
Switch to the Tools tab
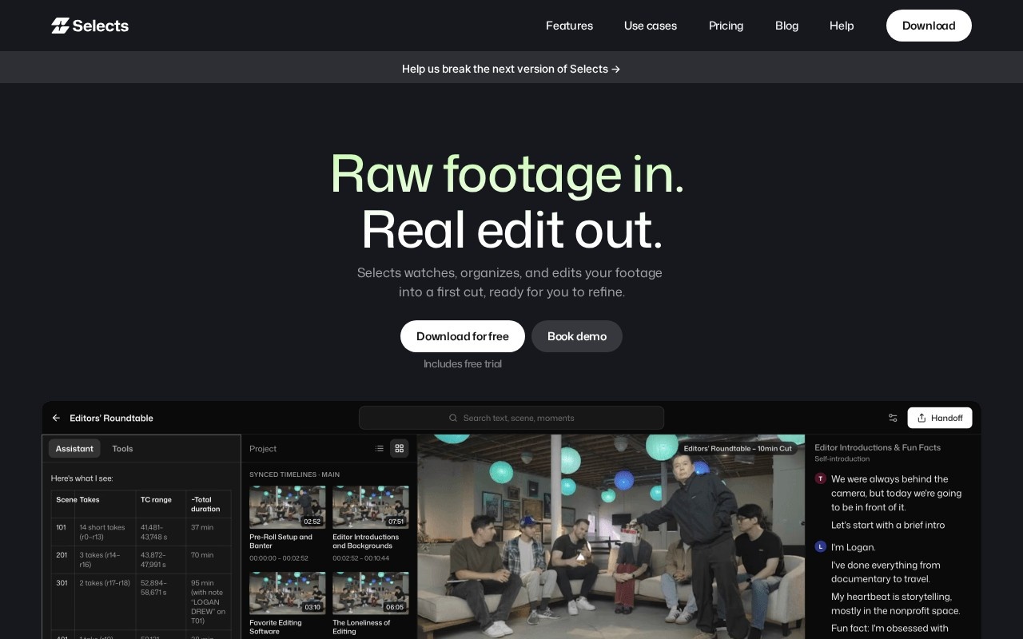click(122, 448)
